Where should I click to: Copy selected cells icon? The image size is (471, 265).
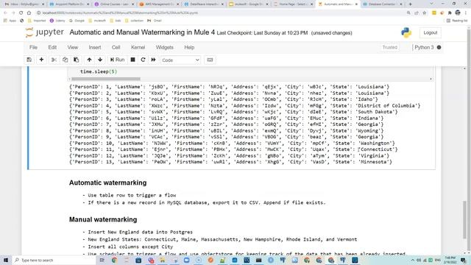(x=65, y=60)
